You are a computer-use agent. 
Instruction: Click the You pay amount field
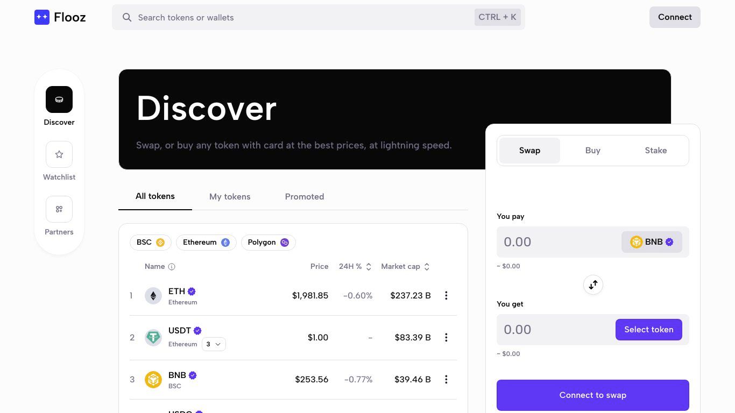[560, 242]
